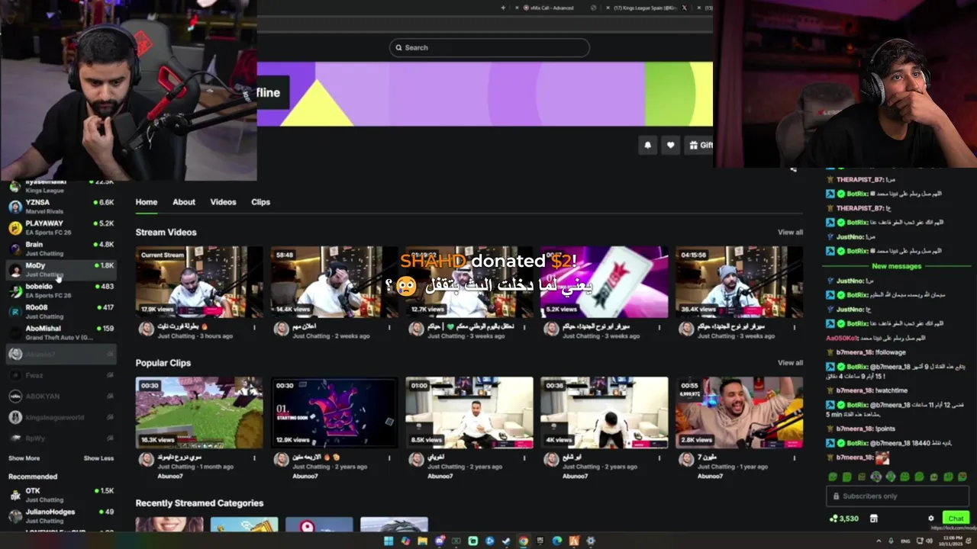This screenshot has width=977, height=549.
Task: Open recommended OTK channel
Action: pos(61,495)
